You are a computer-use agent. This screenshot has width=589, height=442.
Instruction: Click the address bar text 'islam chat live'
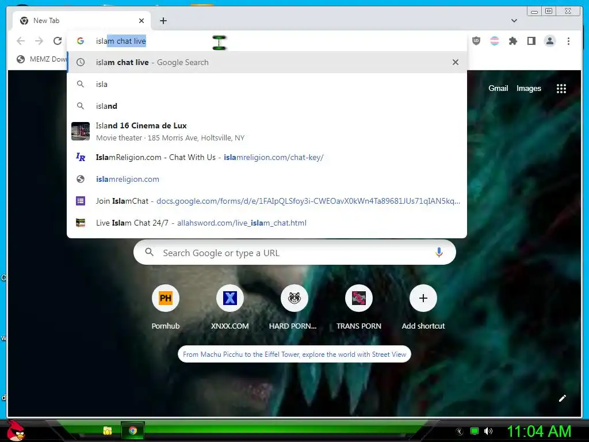121,41
